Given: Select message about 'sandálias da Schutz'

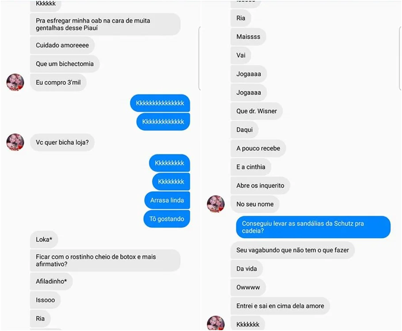Looking at the screenshot, I should pos(313,227).
